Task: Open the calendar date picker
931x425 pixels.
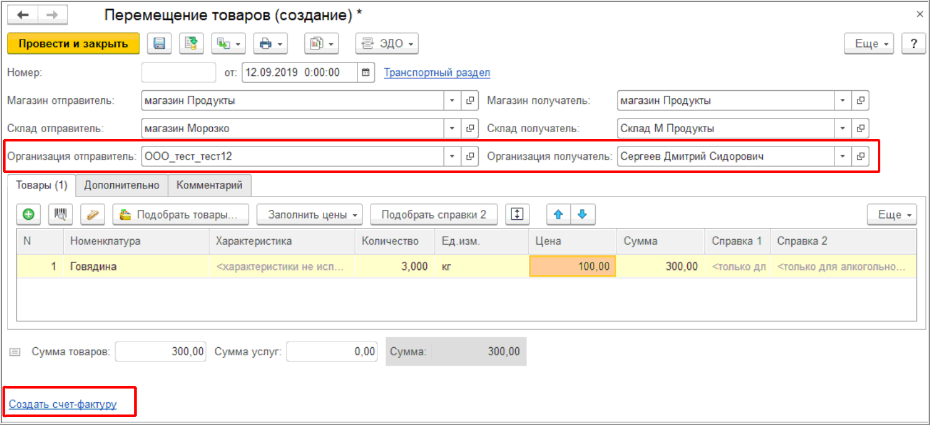Action: [366, 72]
